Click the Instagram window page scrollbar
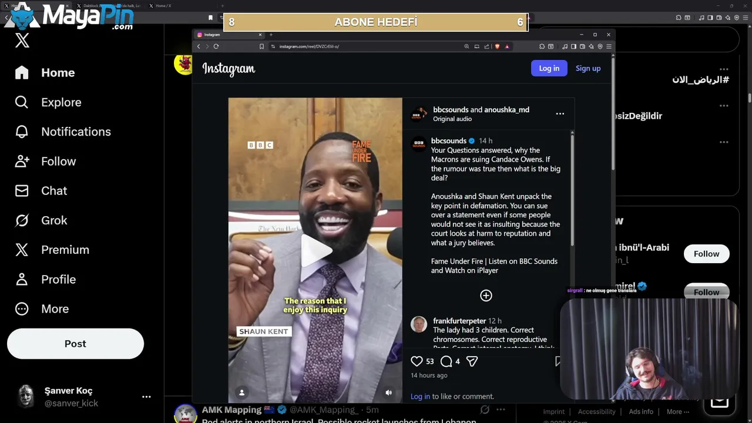This screenshot has height=423, width=752. (x=612, y=115)
